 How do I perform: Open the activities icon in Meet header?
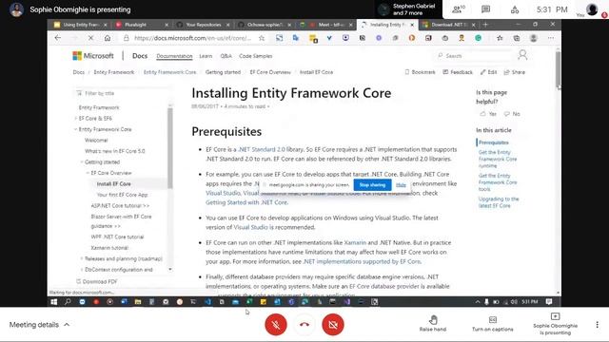[515, 9]
